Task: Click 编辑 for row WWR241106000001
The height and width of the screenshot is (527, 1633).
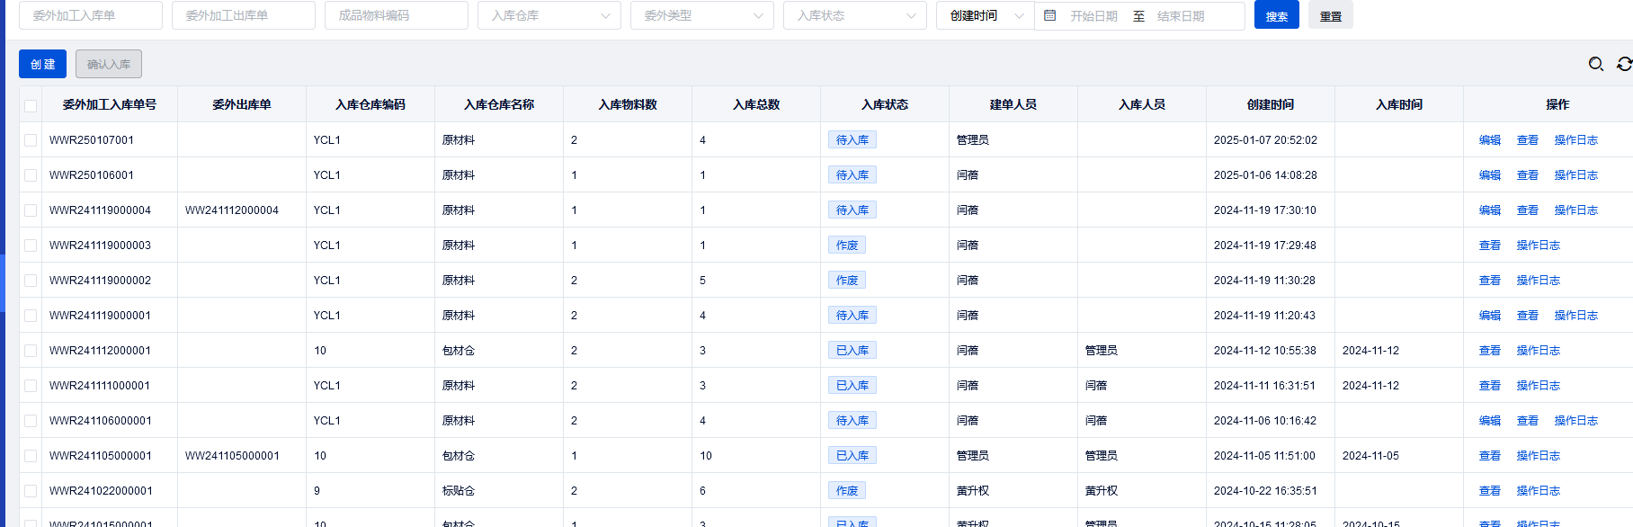Action: point(1490,421)
